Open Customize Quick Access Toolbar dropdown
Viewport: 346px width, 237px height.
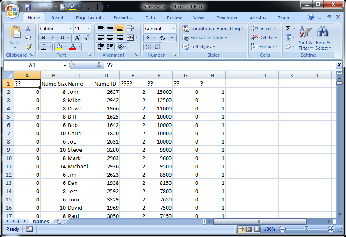tap(107, 7)
